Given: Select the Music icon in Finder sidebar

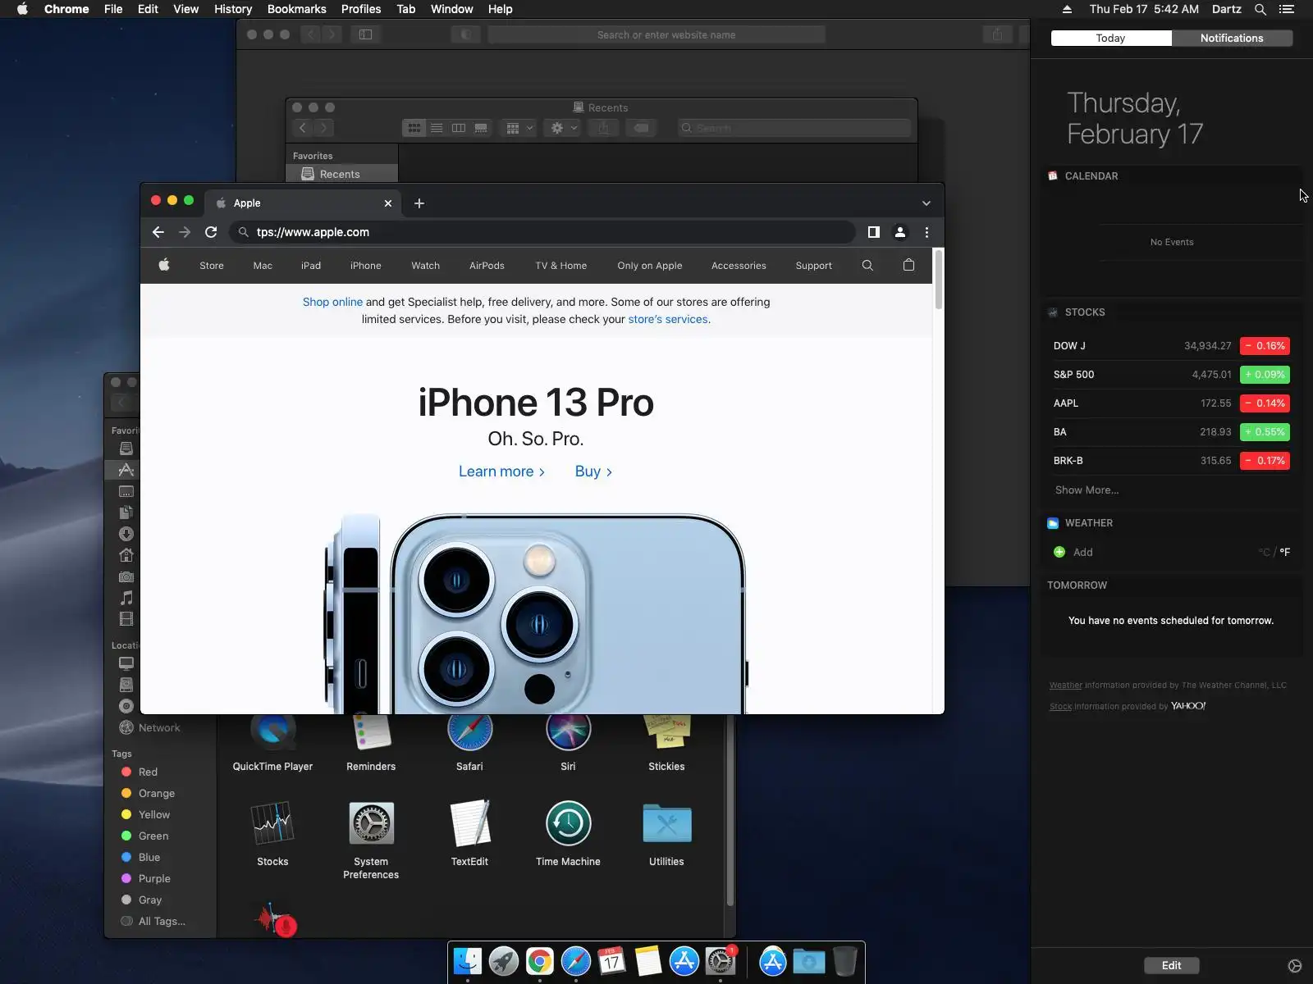Looking at the screenshot, I should pos(126,598).
